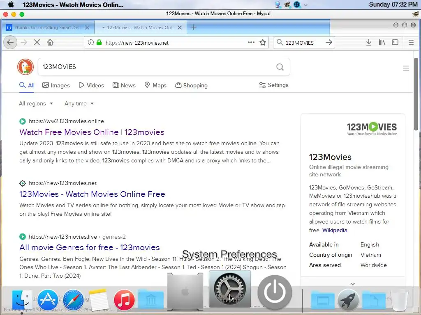Switch to News results tab
Screen dimensions: 421x315
point(124,85)
